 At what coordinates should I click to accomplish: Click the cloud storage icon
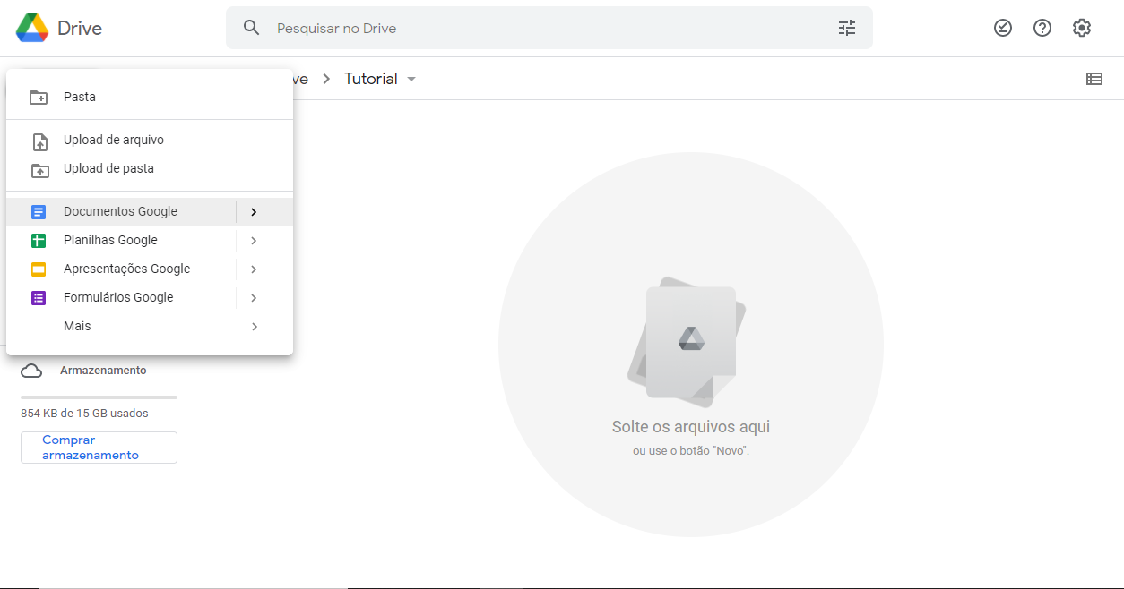click(31, 371)
